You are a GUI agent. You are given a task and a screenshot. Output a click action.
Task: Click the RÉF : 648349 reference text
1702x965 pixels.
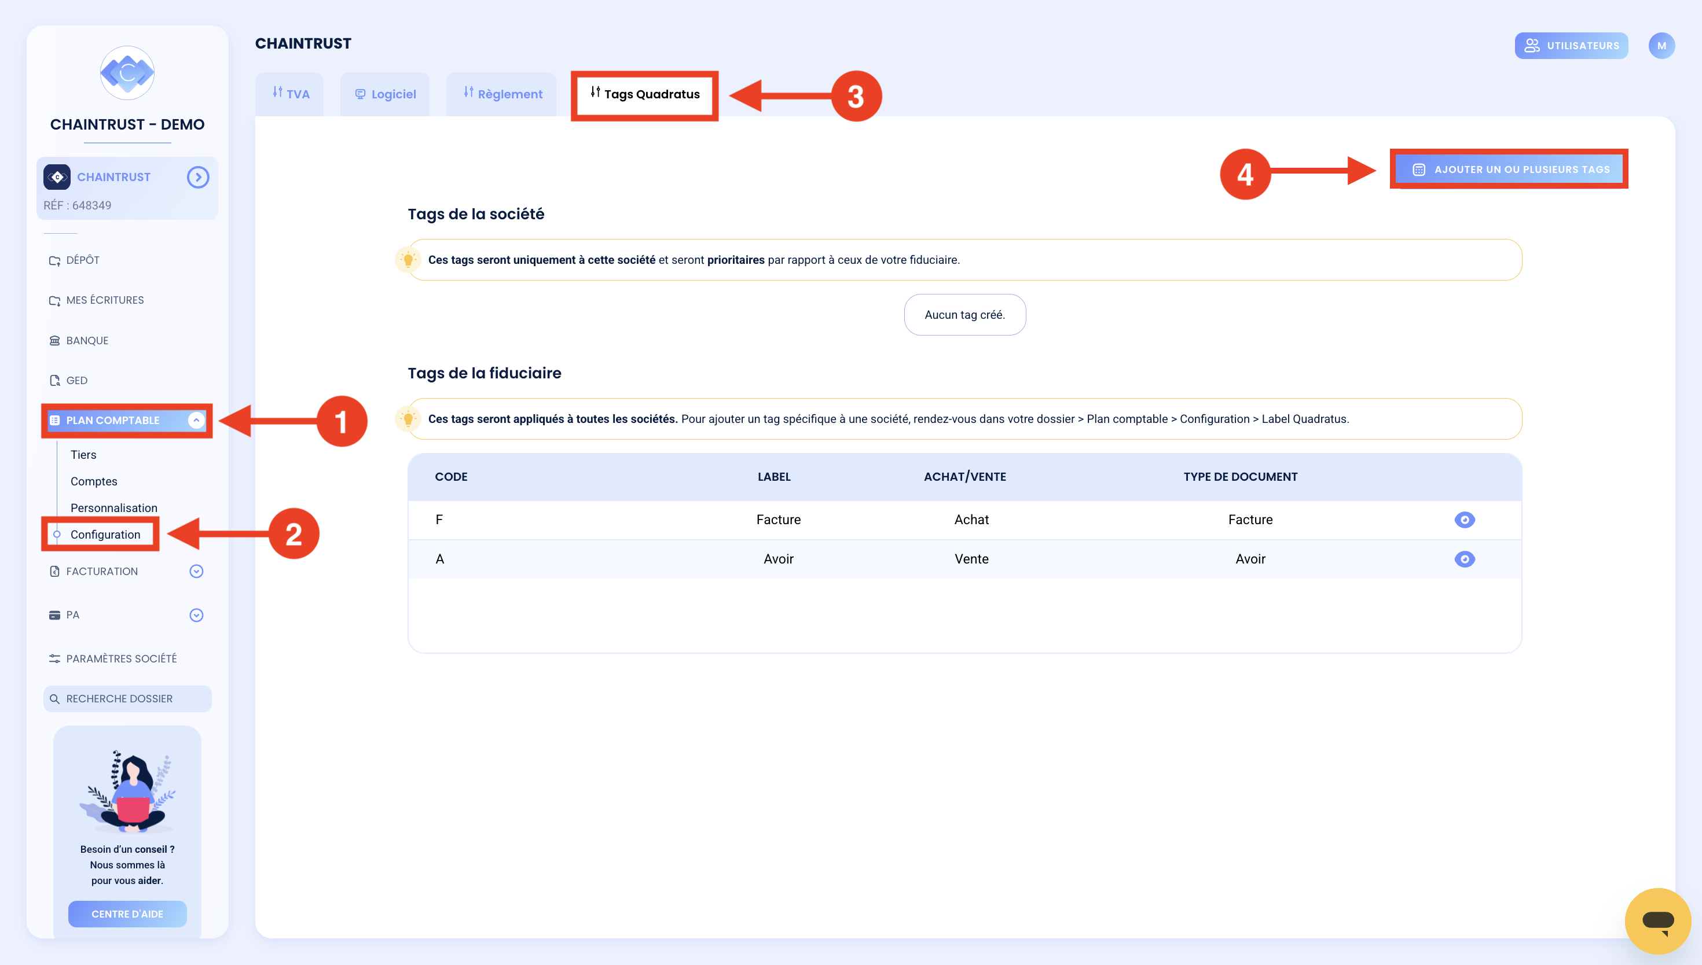click(x=78, y=205)
